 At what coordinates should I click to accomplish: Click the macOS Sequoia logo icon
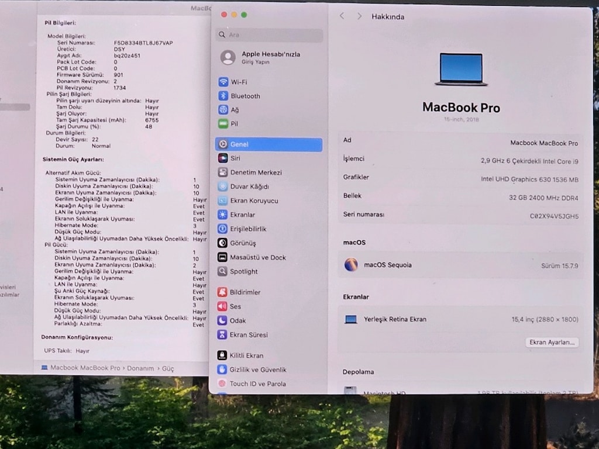[351, 265]
